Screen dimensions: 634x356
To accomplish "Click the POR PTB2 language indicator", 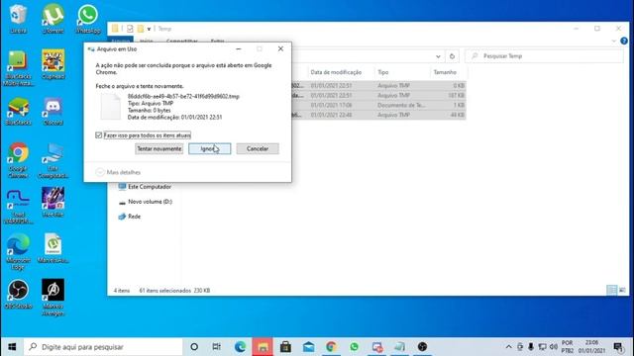I will click(568, 347).
